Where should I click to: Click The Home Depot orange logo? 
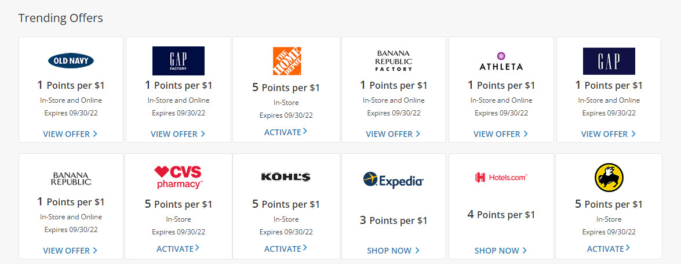tap(286, 61)
